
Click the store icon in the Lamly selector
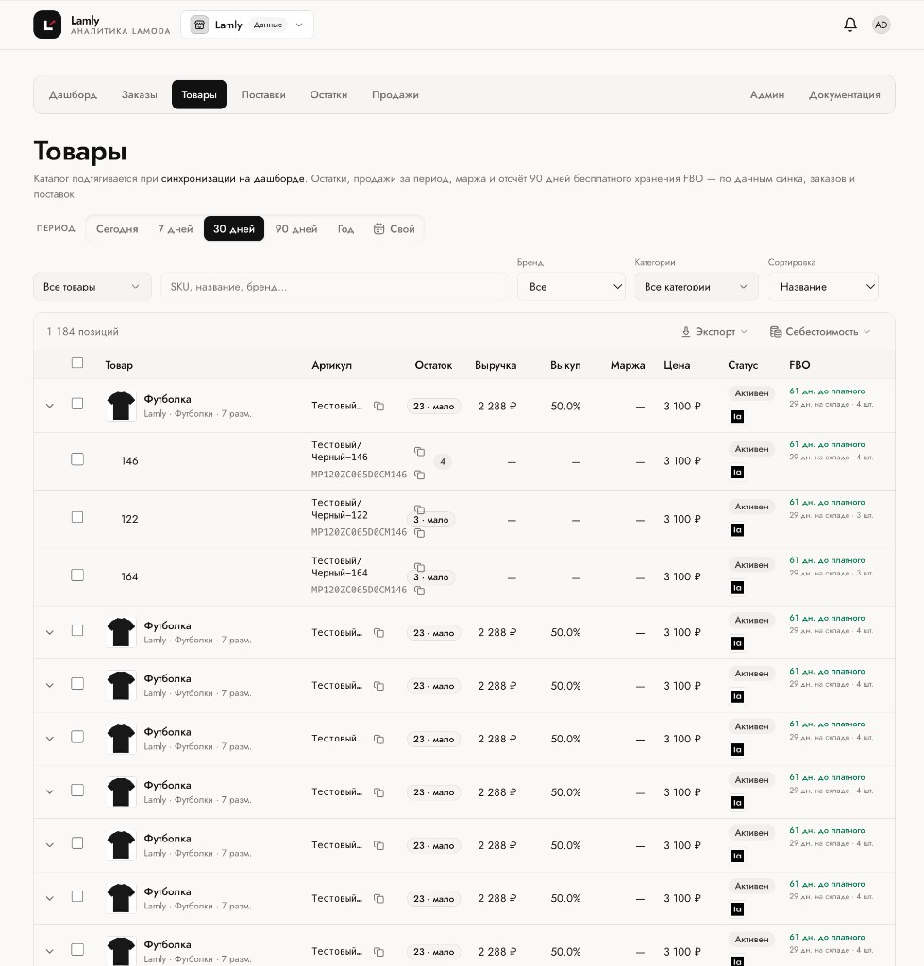pos(199,25)
